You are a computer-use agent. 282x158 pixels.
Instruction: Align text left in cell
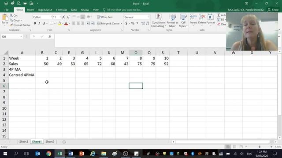(74, 23)
